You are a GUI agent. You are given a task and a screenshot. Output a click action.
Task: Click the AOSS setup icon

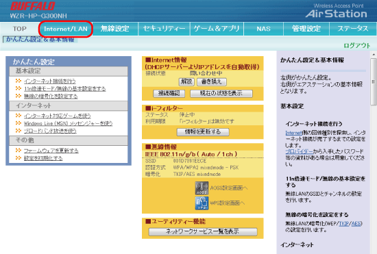pyautogui.click(x=202, y=188)
